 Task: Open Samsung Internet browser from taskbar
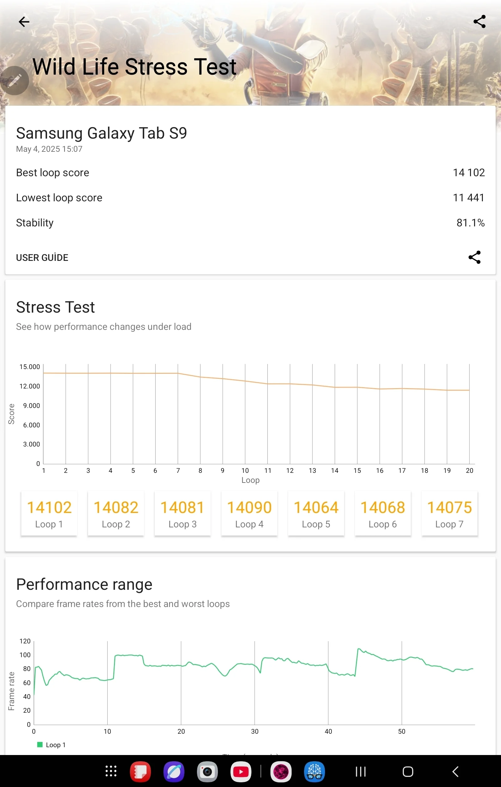174,772
